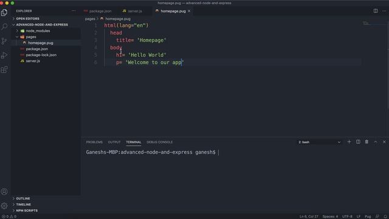Collapse the pages folder

coord(31,36)
